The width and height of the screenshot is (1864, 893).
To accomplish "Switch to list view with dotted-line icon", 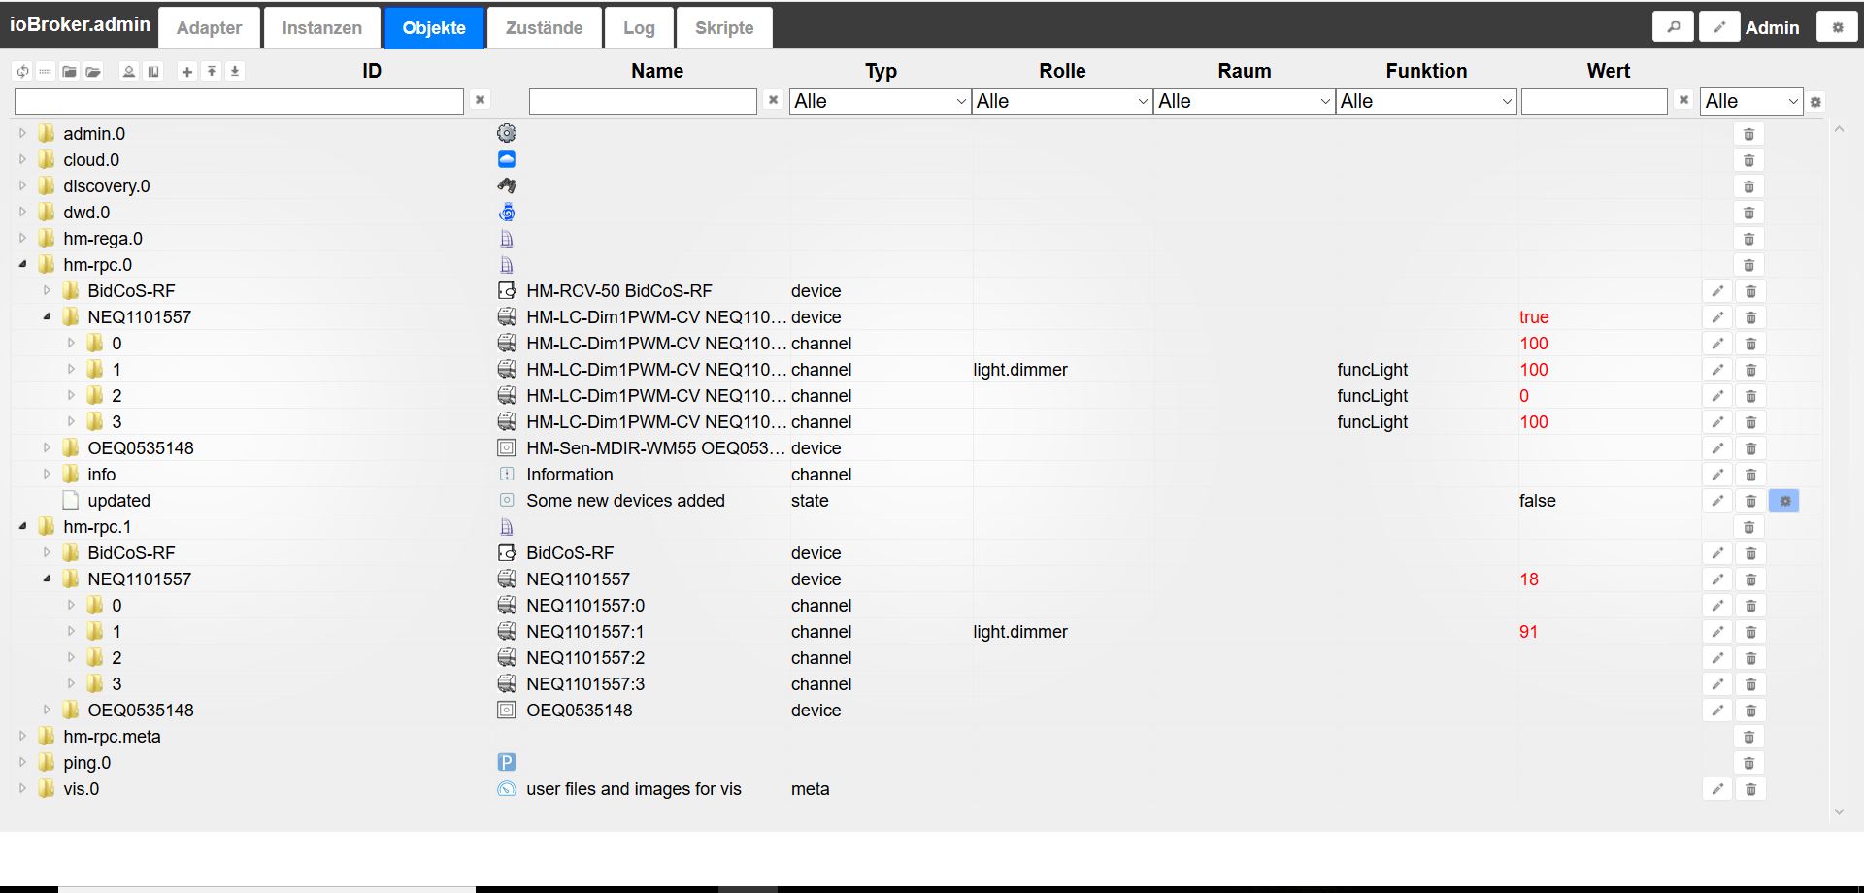I will pyautogui.click(x=45, y=71).
